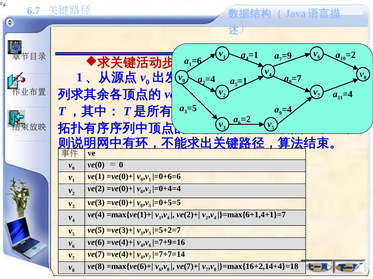Select node v4 in the graph
Viewport: 373px width, 279px height.
(x=268, y=72)
